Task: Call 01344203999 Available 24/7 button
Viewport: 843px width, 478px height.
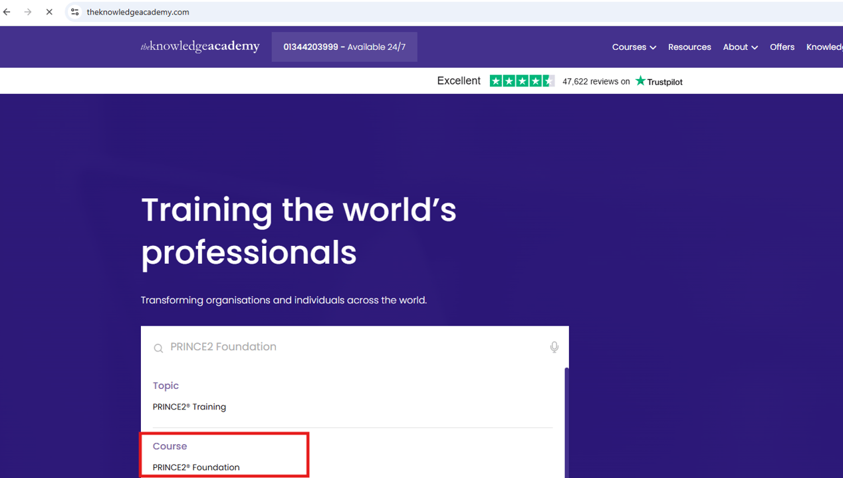Action: coord(344,47)
